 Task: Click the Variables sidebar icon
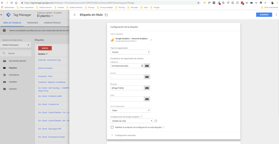4,82
